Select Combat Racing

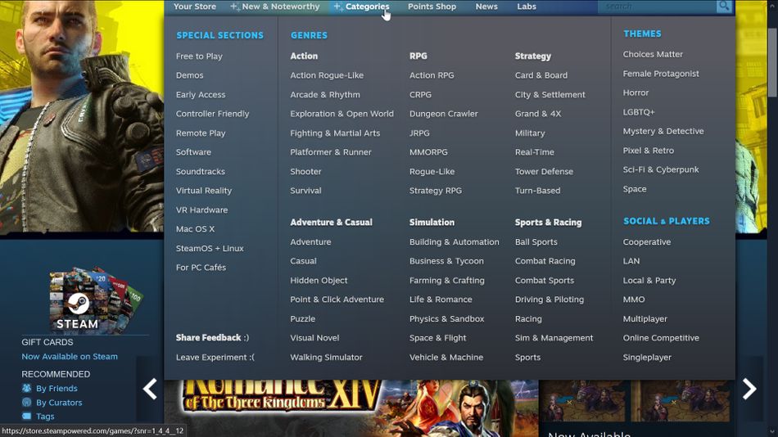pos(545,261)
